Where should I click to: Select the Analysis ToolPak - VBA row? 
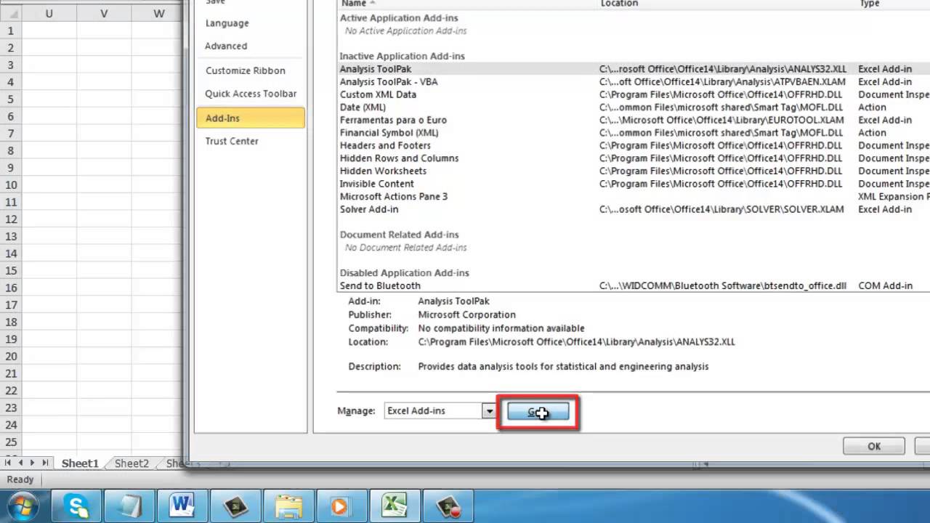(x=634, y=82)
